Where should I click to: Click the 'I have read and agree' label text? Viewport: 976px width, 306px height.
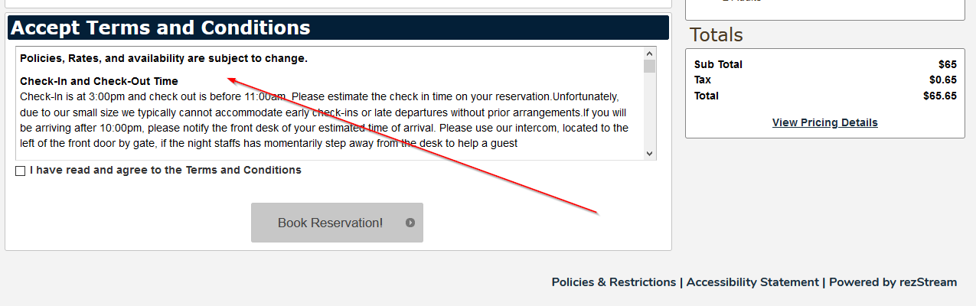click(165, 170)
